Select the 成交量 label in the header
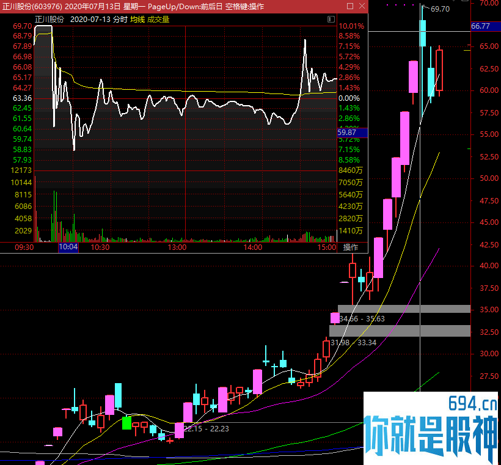Screen dimensions: 501x465 point(158,20)
